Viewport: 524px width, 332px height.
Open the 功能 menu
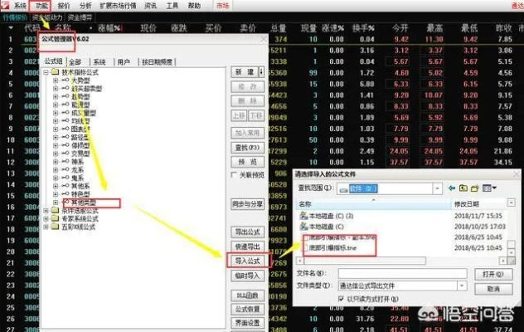pyautogui.click(x=41, y=6)
